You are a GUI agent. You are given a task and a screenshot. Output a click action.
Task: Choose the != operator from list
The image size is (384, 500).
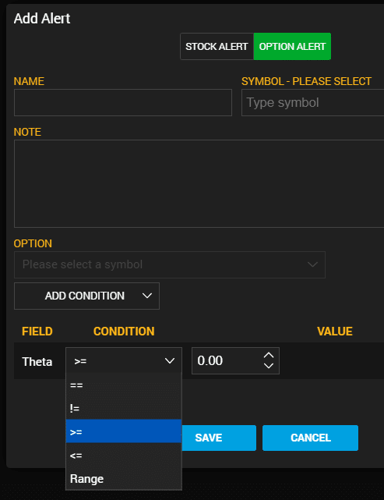(124, 408)
